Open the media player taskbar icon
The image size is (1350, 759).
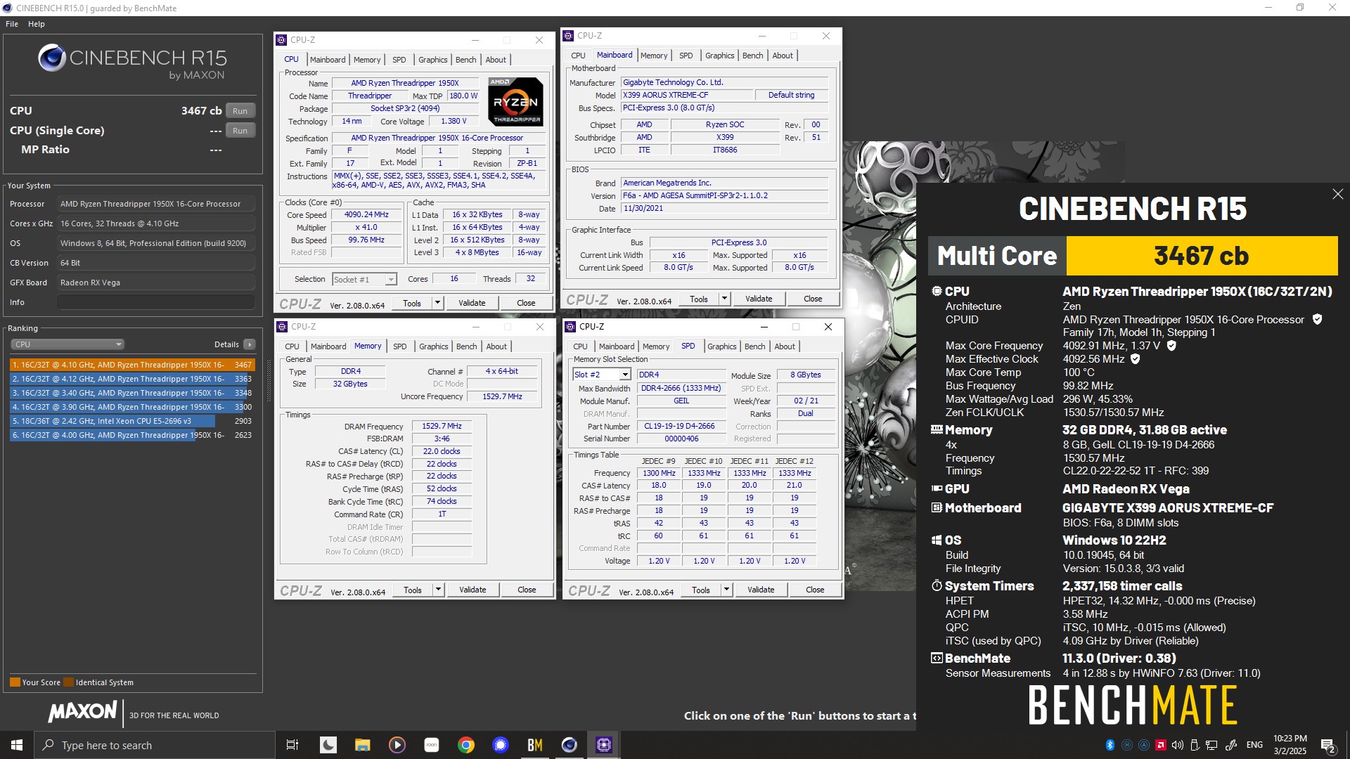397,745
